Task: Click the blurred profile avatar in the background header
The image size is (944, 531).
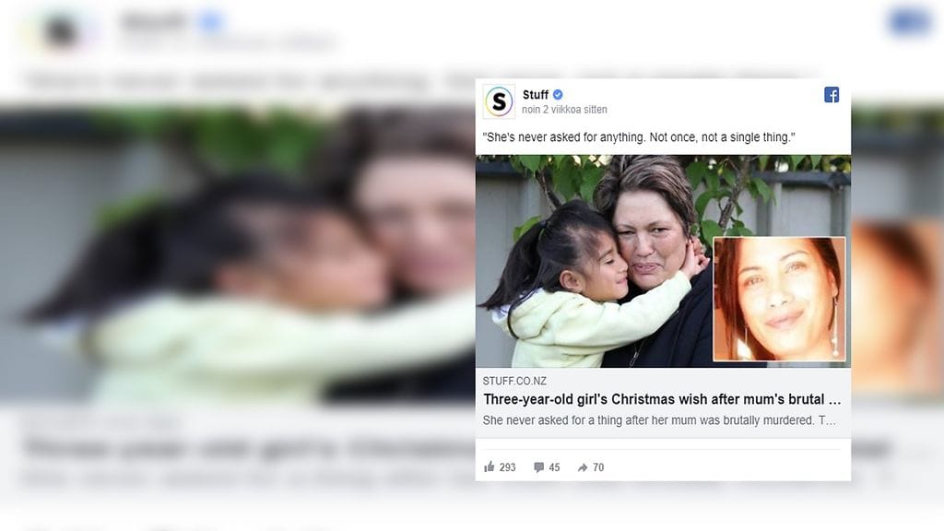Action: tap(61, 30)
